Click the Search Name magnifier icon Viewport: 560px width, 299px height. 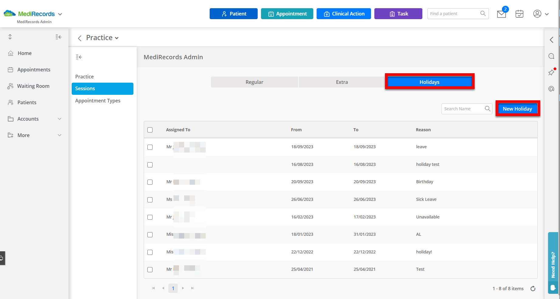488,108
